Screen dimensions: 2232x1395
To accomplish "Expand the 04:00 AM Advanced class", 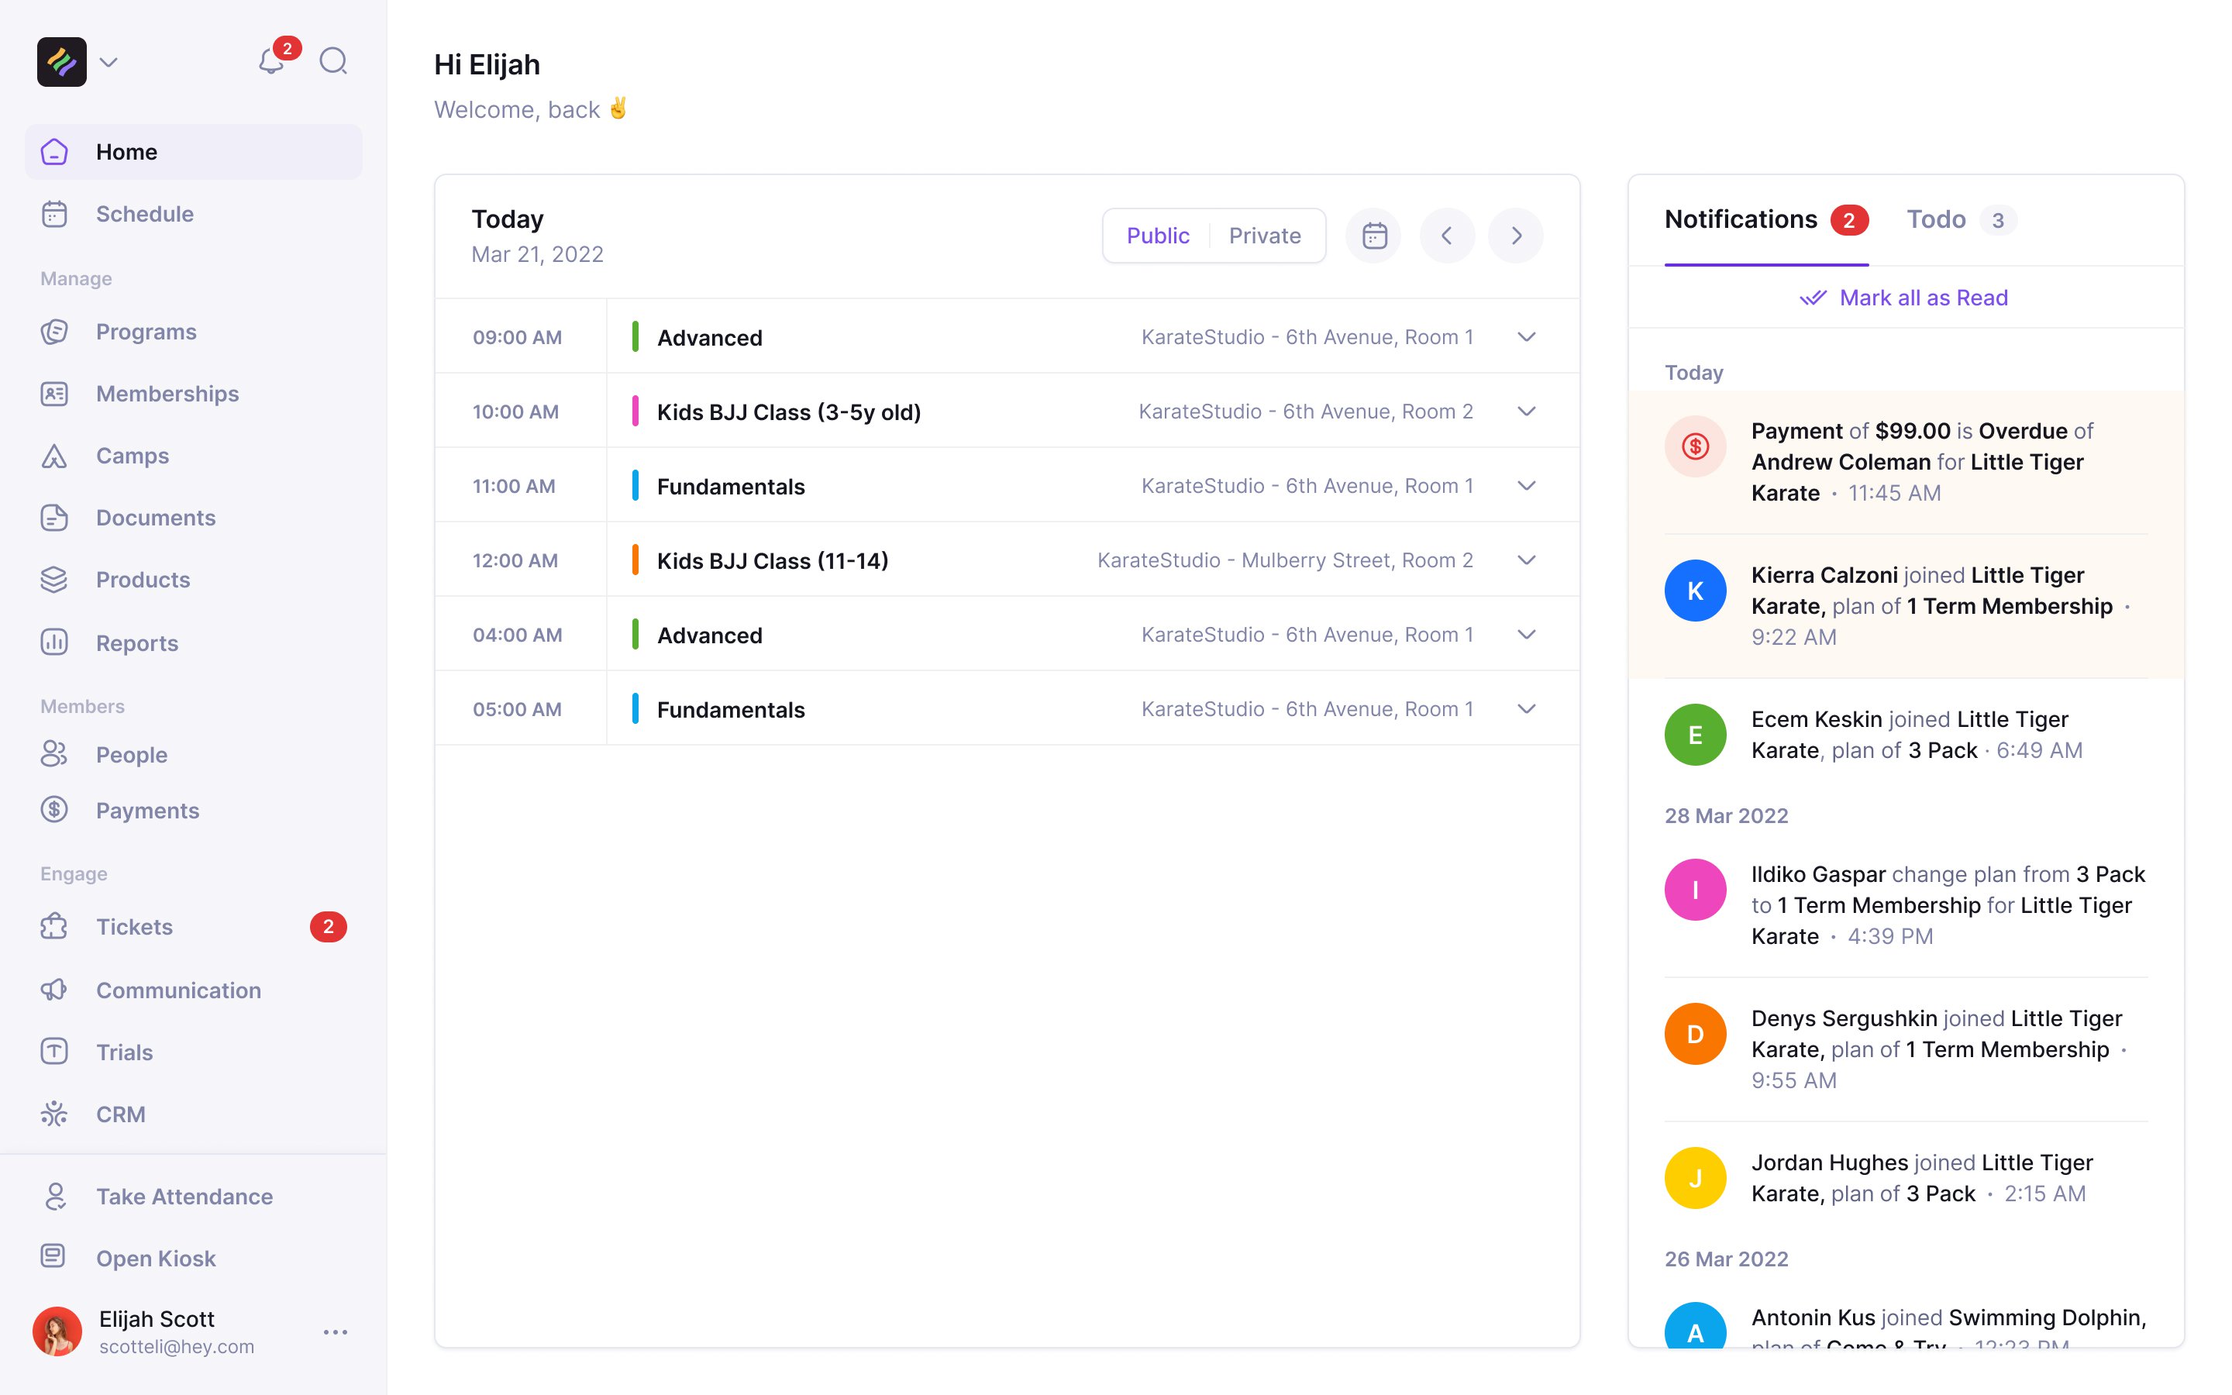I will pos(1527,635).
